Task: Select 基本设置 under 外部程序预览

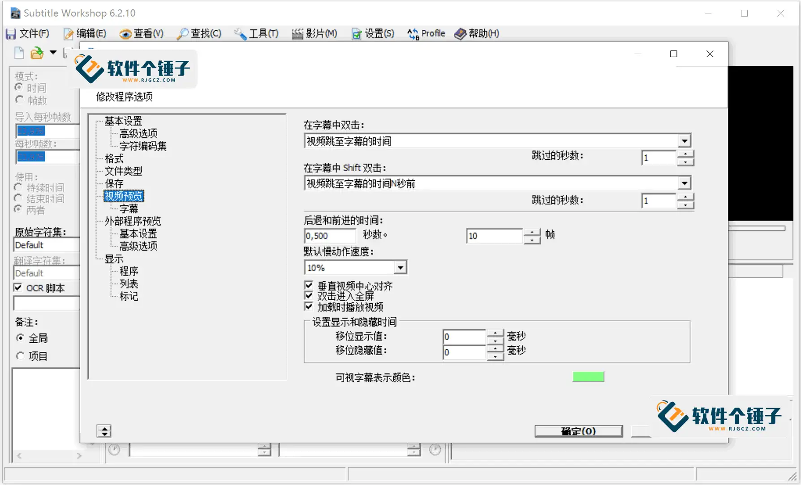Action: coord(138,234)
